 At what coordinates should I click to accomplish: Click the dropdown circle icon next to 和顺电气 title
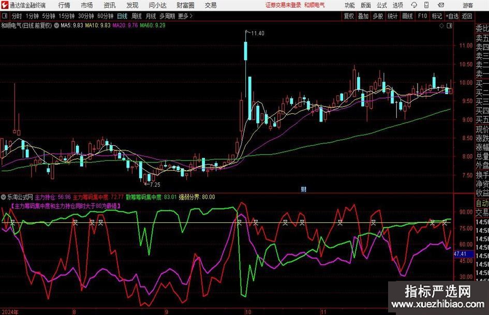tap(56, 25)
